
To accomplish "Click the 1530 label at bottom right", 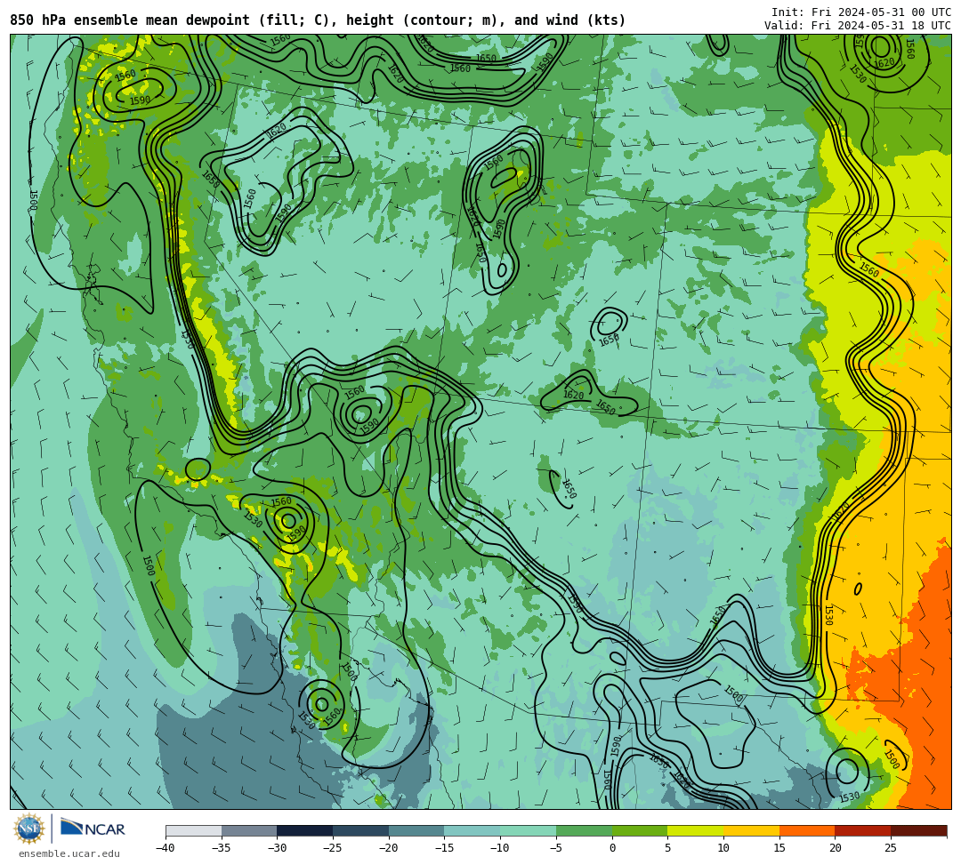I will pos(849,797).
